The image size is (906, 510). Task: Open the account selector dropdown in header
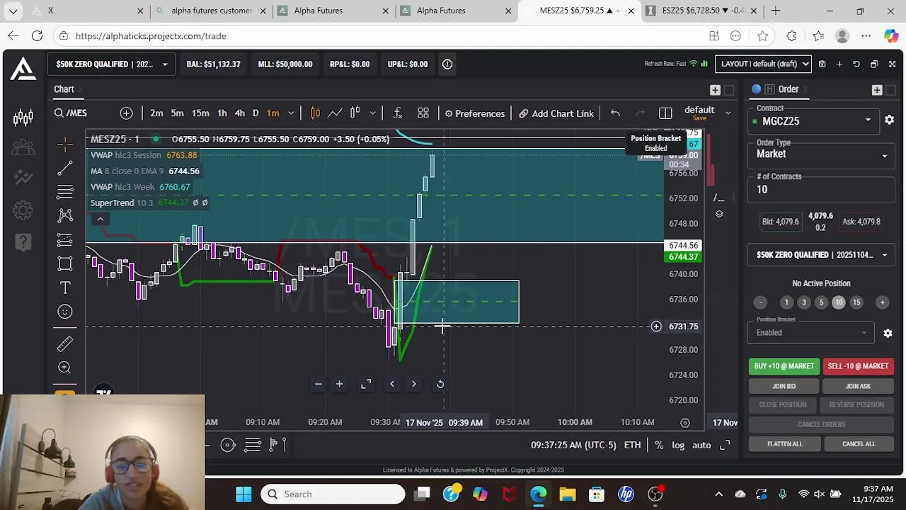pos(111,64)
